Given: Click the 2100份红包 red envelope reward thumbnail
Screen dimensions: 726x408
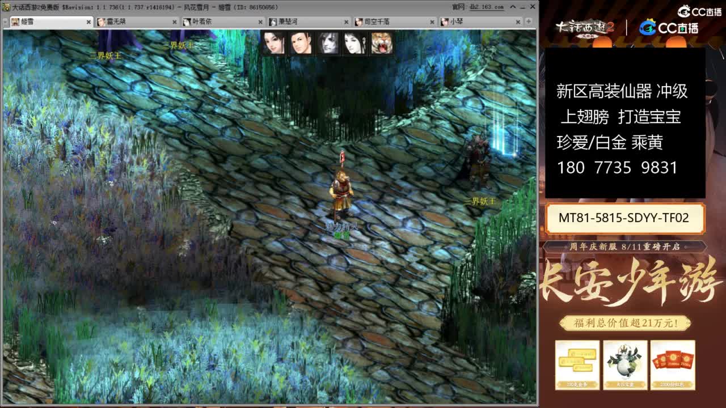Looking at the screenshot, I should pyautogui.click(x=673, y=365).
